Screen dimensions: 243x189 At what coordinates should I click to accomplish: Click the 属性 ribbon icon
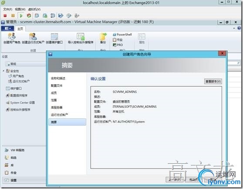[x=142, y=38]
